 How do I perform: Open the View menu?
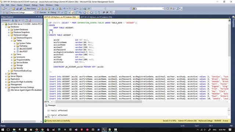pyautogui.click(x=13, y=5)
